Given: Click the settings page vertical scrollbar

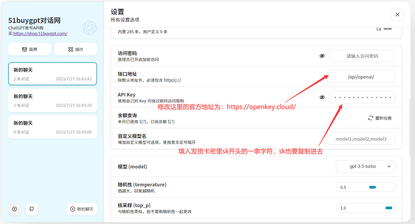Looking at the screenshot, I should click(x=410, y=127).
